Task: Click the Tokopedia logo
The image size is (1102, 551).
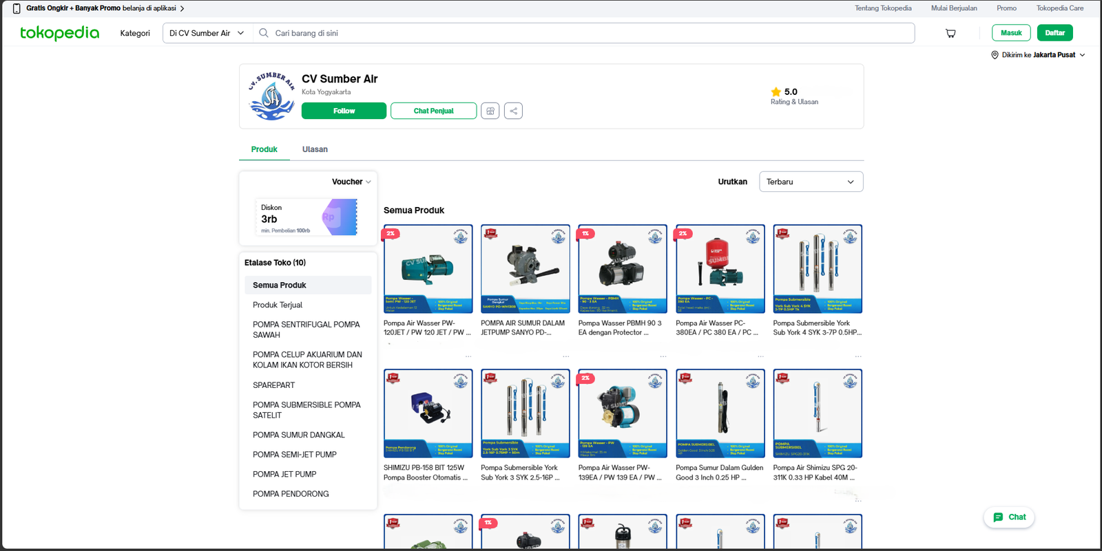Action: click(59, 33)
